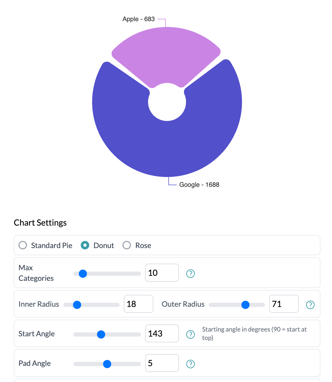Click the Pad Angle input showing 5
This screenshot has width=332, height=382.
(162, 363)
